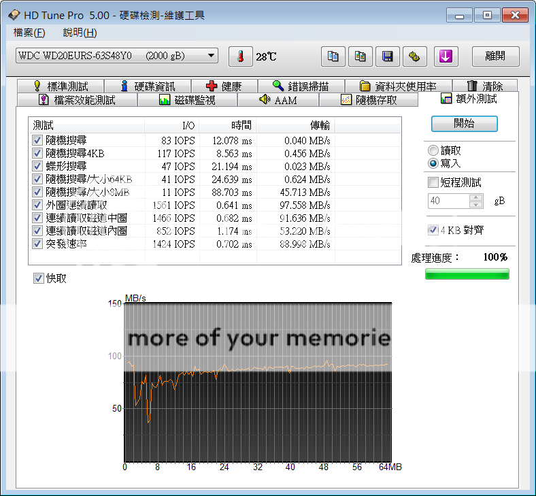The height and width of the screenshot is (496, 536).
Task: Click the copy text to clipboard icon
Action: pyautogui.click(x=333, y=56)
